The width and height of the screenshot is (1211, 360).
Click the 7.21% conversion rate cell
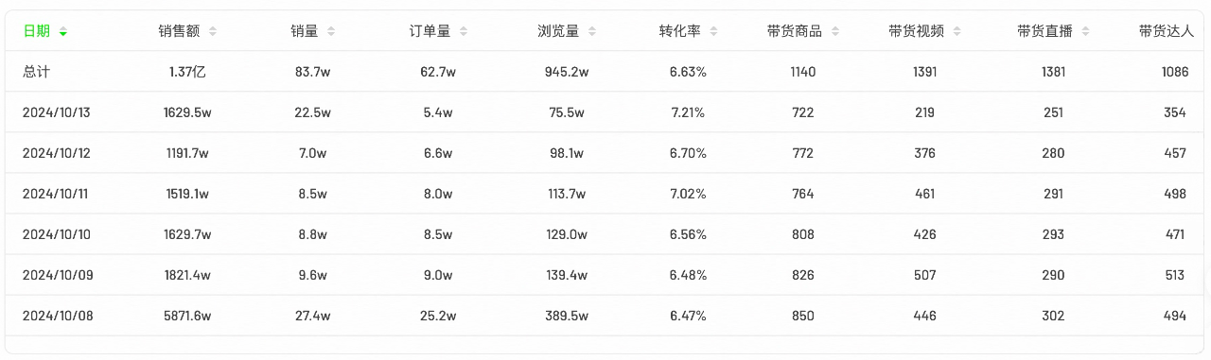[x=688, y=112]
